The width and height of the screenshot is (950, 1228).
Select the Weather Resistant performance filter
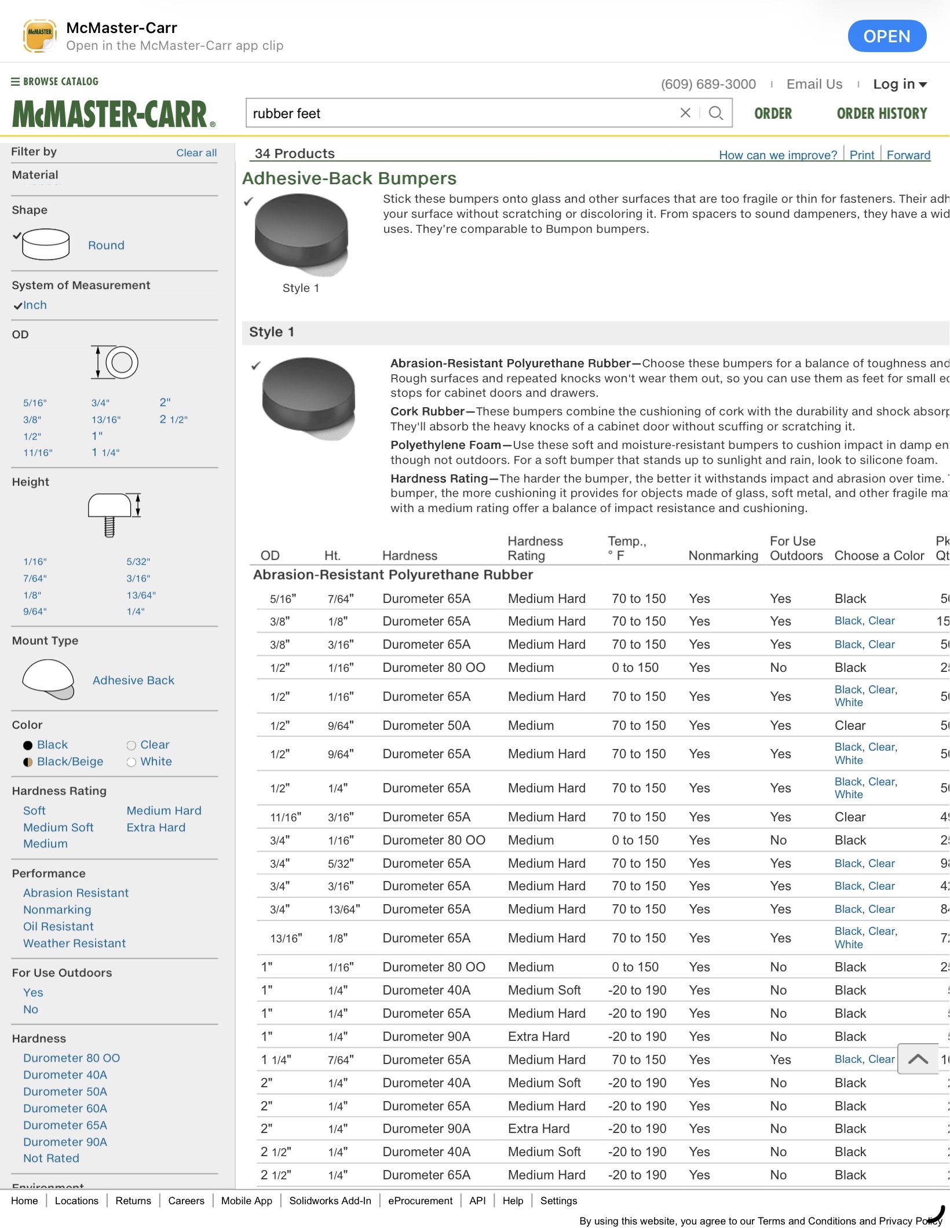[x=74, y=943]
